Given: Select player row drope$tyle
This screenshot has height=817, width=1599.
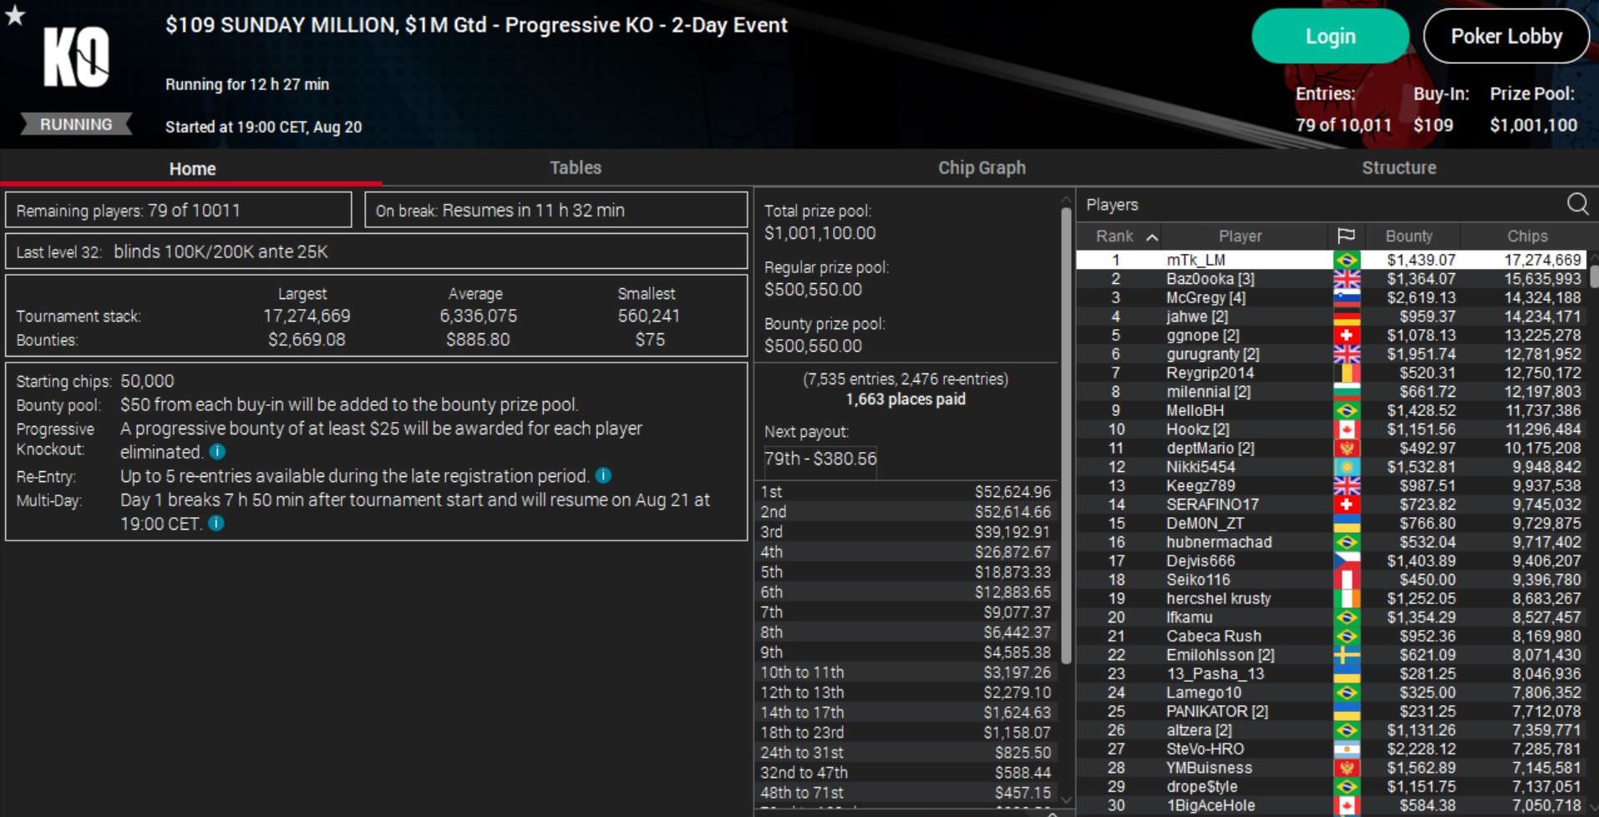Looking at the screenshot, I should (x=1332, y=786).
